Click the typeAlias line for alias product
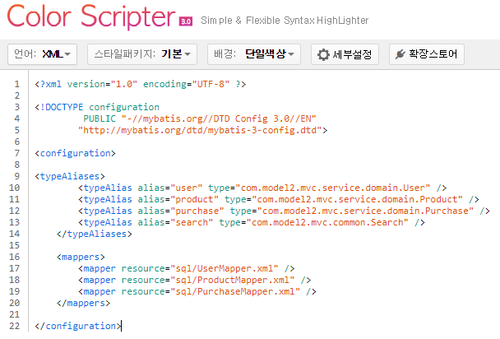The image size is (500, 339). coord(279,199)
